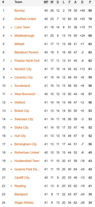Open the Burnley team link
This screenshot has height=207, width=95.
tap(20, 11)
